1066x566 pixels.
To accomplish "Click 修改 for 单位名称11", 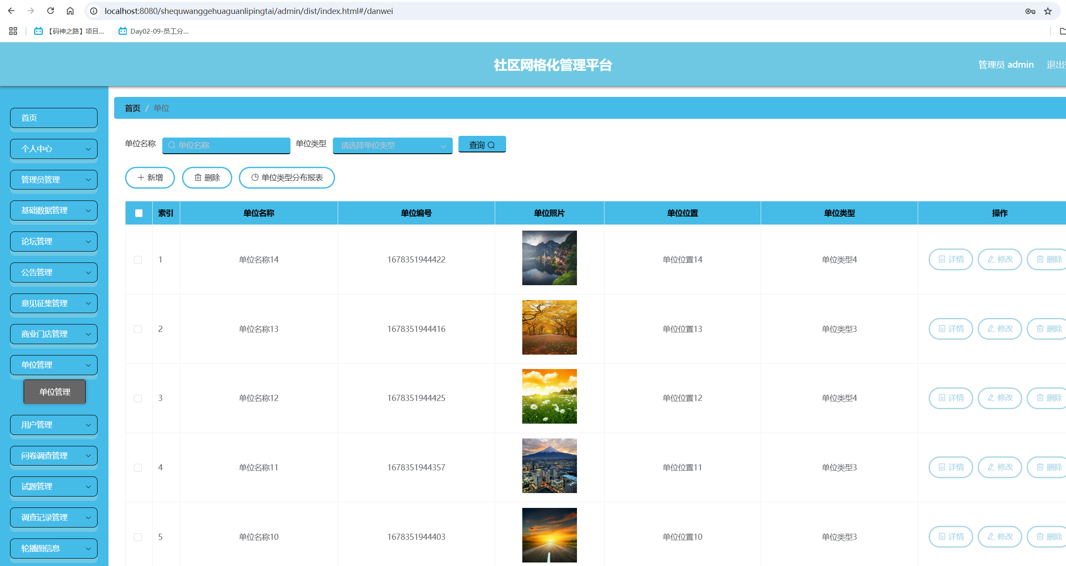I will [x=1000, y=467].
